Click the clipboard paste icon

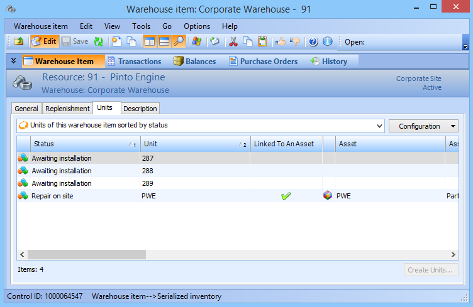(x=262, y=41)
